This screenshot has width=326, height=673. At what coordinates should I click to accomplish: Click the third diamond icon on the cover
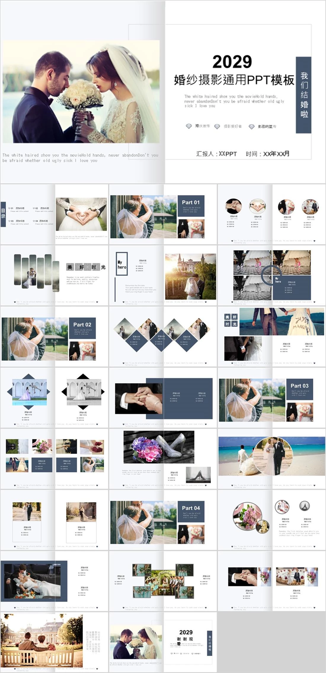pyautogui.click(x=252, y=127)
